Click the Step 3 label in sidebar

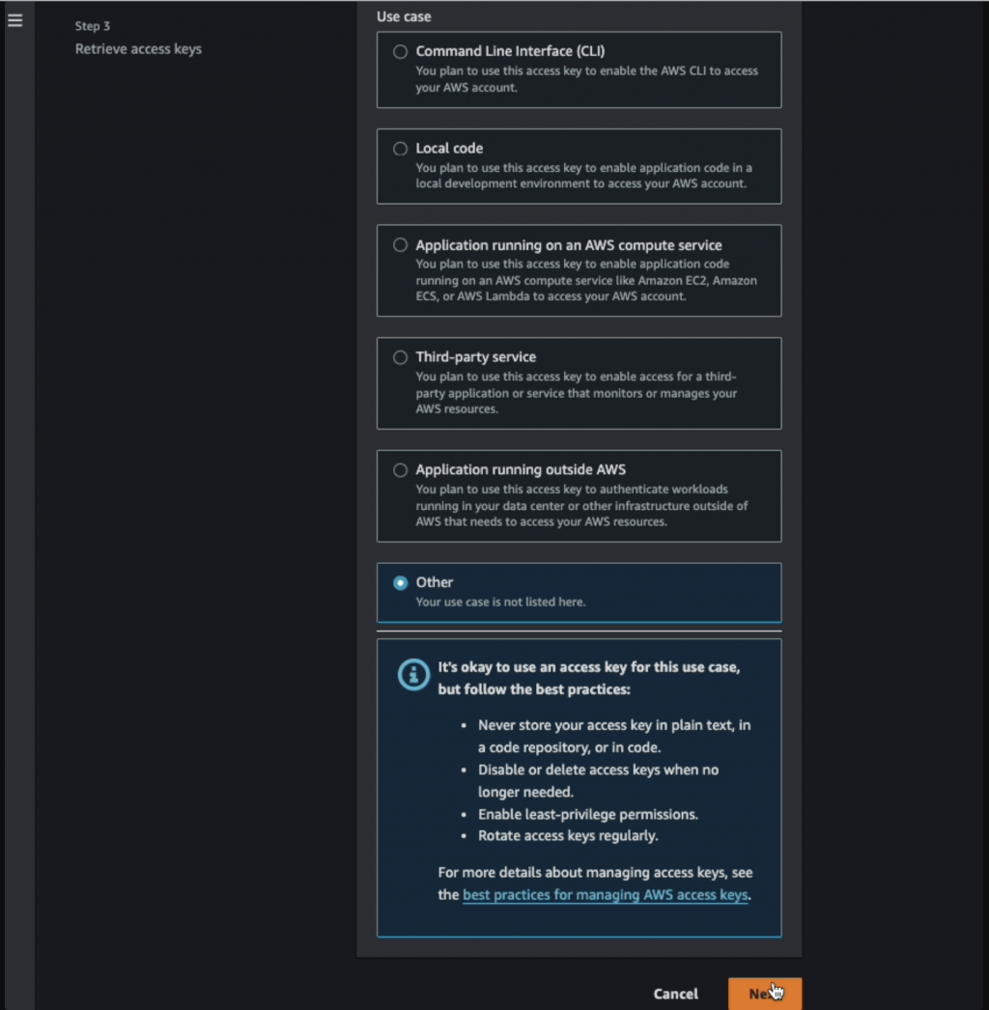pos(92,26)
